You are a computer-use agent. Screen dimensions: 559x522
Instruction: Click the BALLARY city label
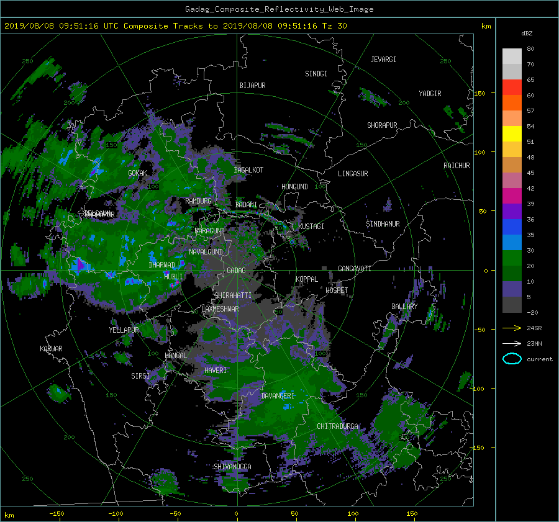[404, 307]
